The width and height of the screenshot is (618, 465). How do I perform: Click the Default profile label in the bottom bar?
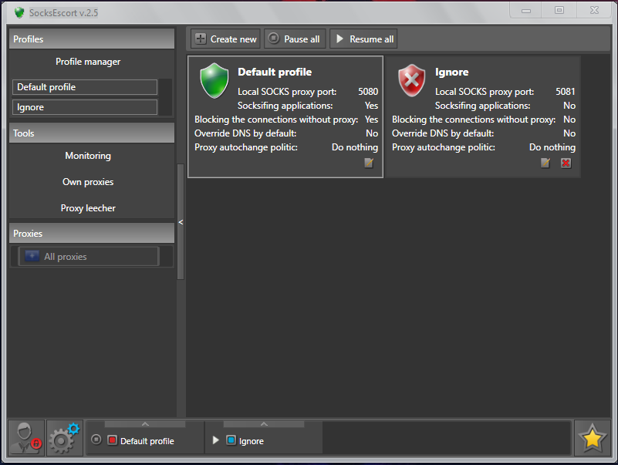point(147,441)
